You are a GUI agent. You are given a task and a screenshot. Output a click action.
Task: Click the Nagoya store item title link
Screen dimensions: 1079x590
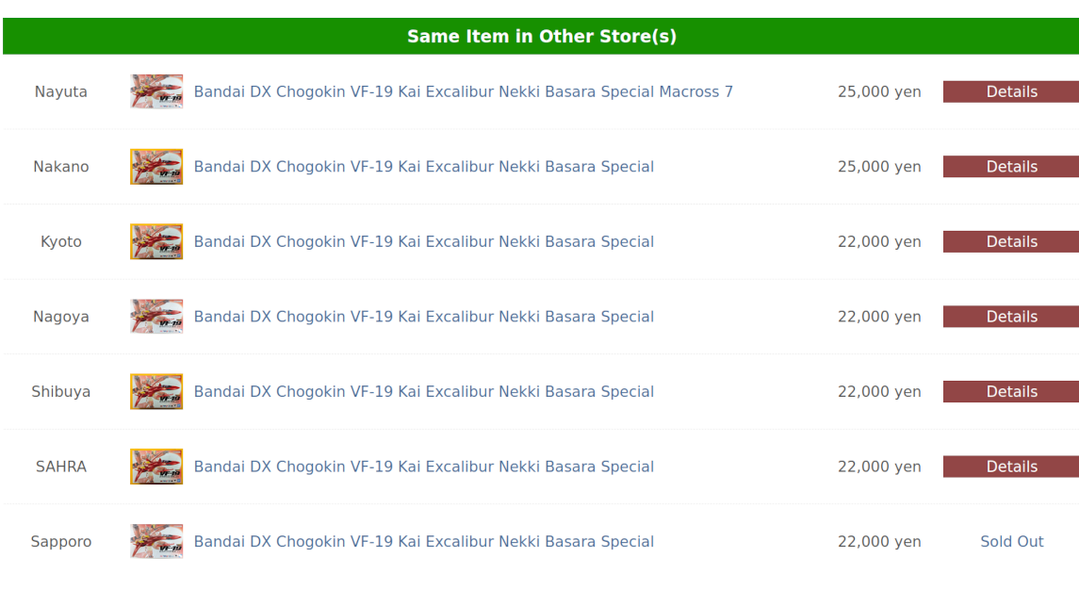pos(423,317)
